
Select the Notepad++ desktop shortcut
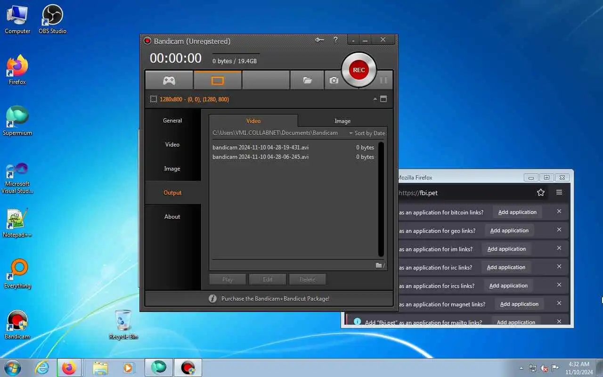tap(17, 223)
